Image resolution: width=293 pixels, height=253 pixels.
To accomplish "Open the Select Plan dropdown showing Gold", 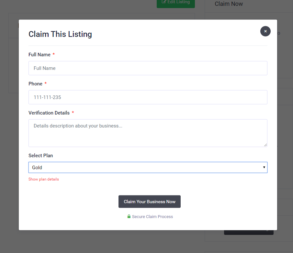I will [148, 167].
